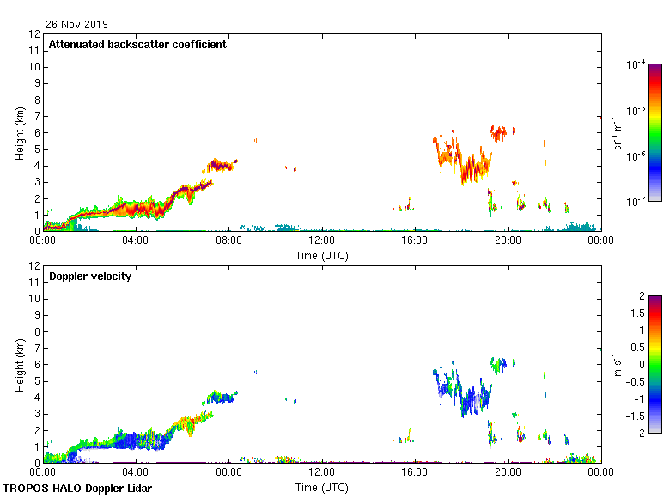
Task: Click the backscatter coefficient color bar
Action: tap(655, 133)
